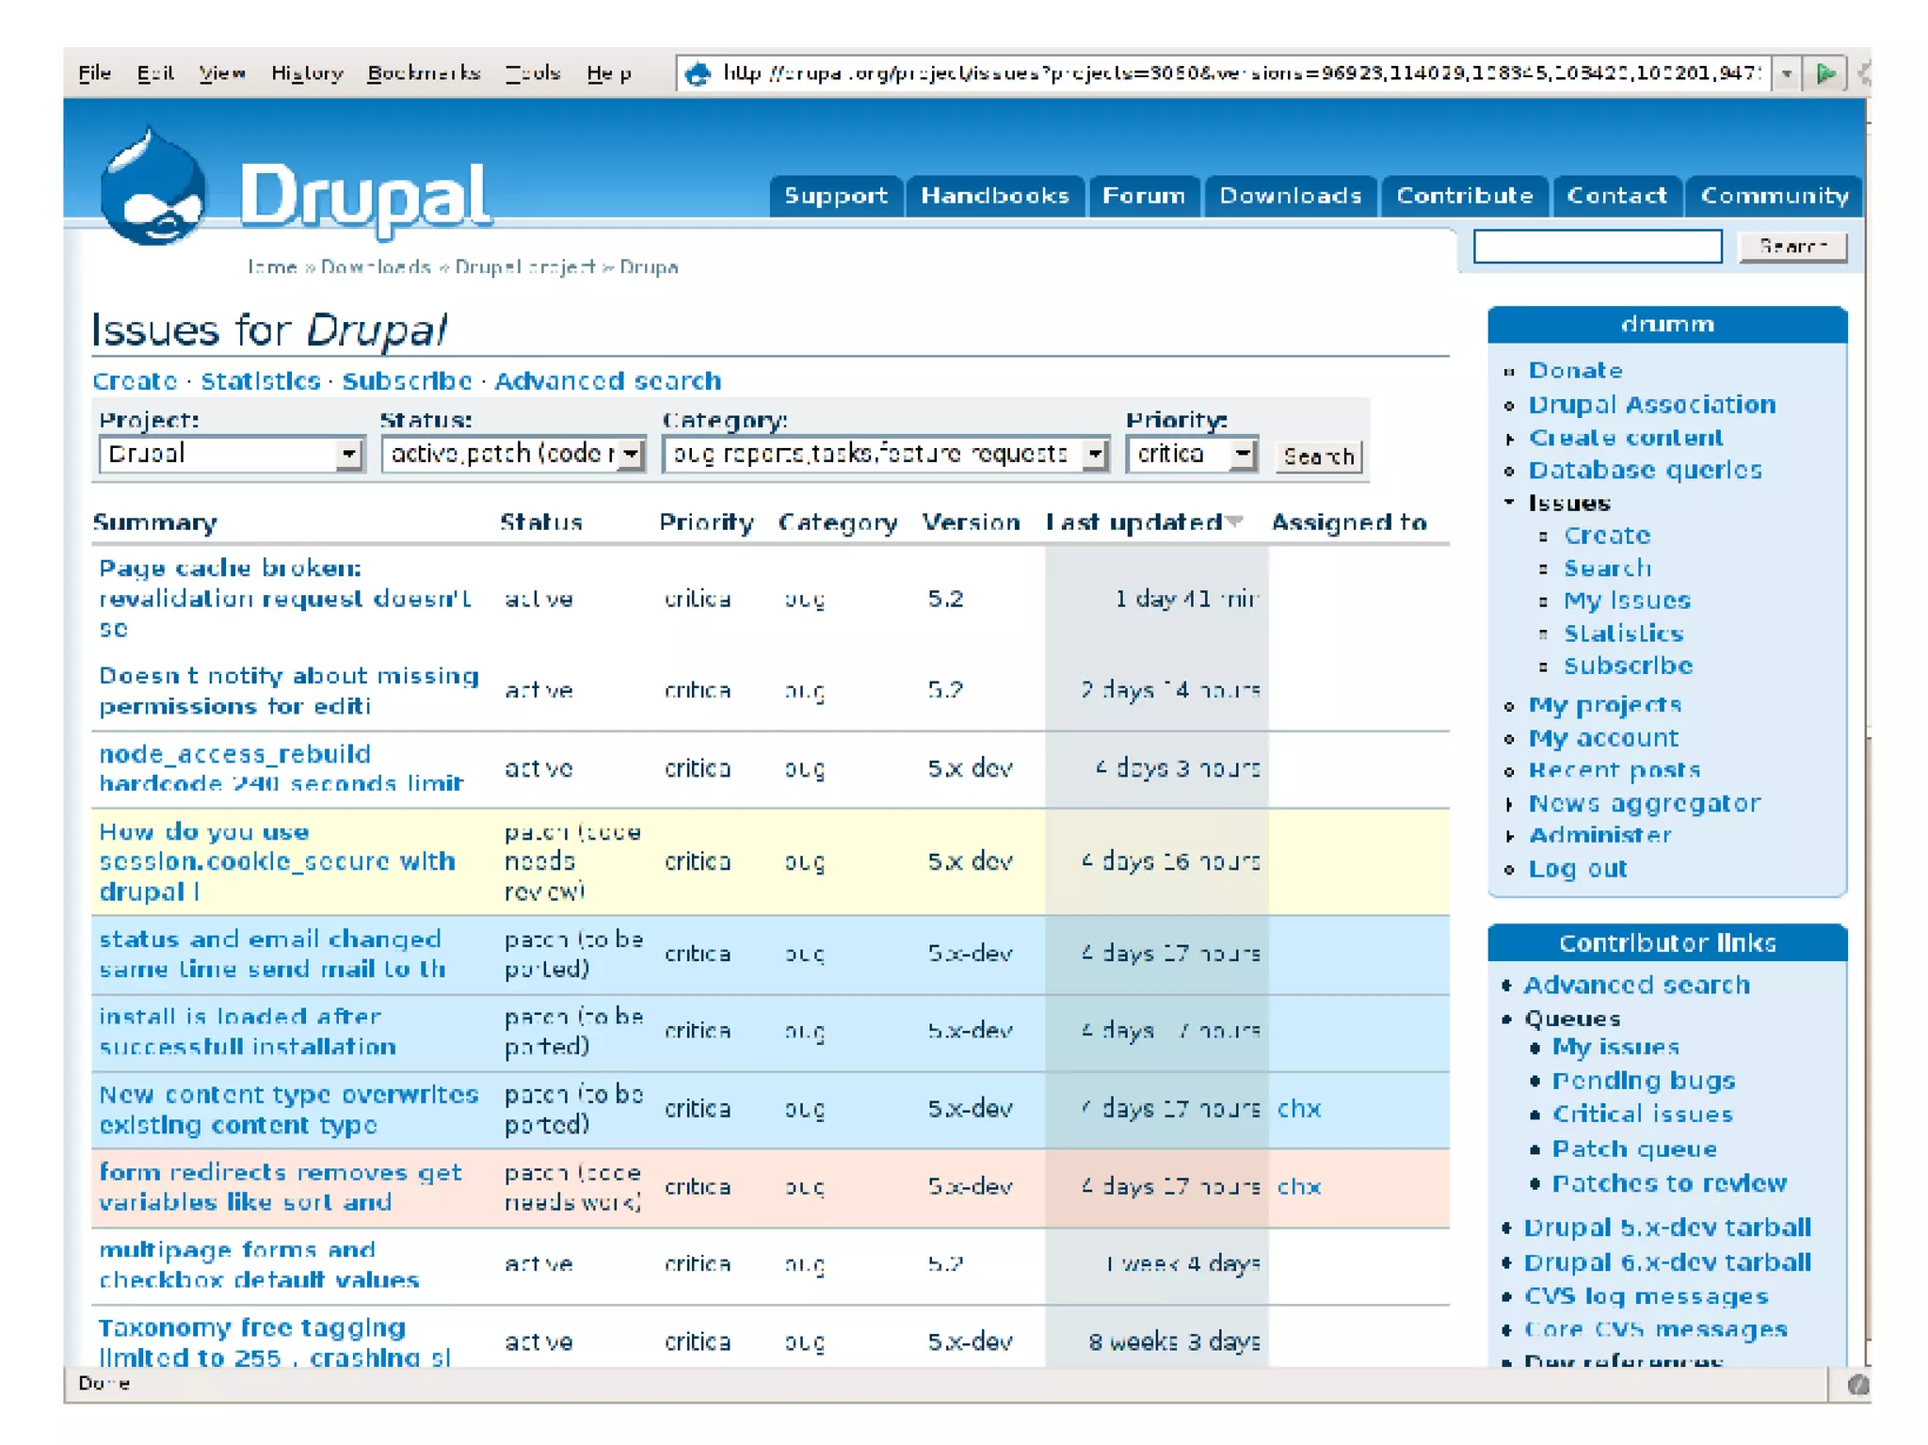Click the Create link under Issues for Drupal heading
The width and height of the screenshot is (1928, 1445).
pyautogui.click(x=135, y=381)
